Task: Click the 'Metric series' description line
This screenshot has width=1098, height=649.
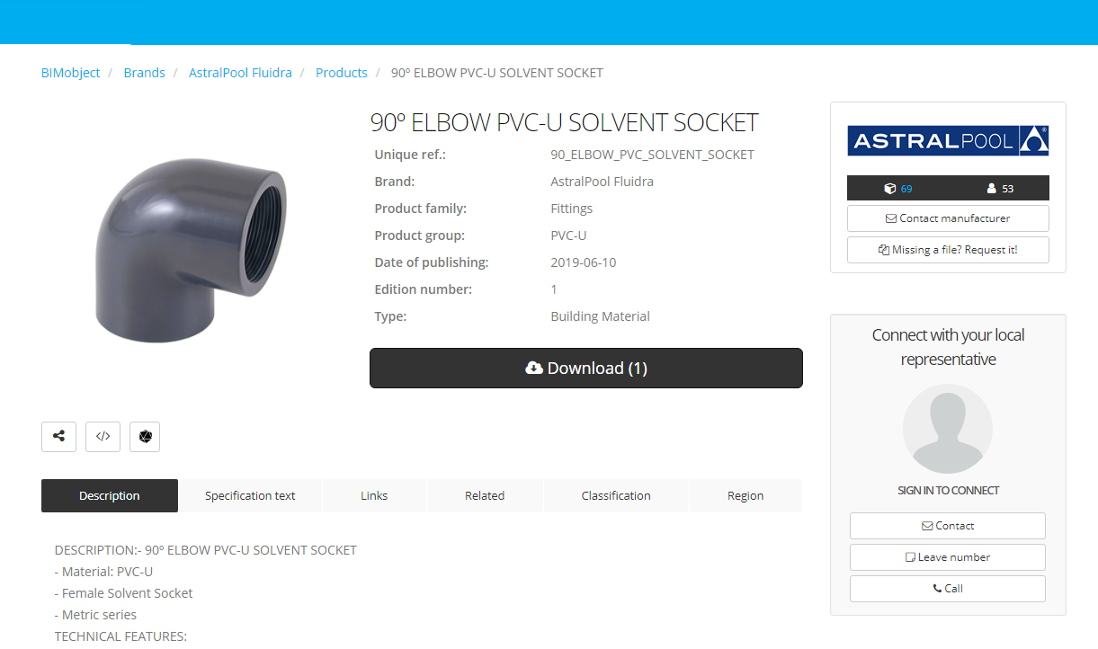Action: [96, 615]
